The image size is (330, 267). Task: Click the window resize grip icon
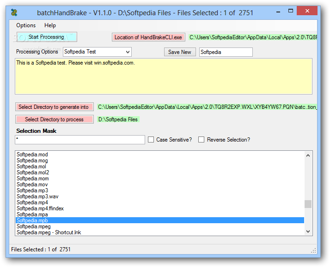pos(313,250)
